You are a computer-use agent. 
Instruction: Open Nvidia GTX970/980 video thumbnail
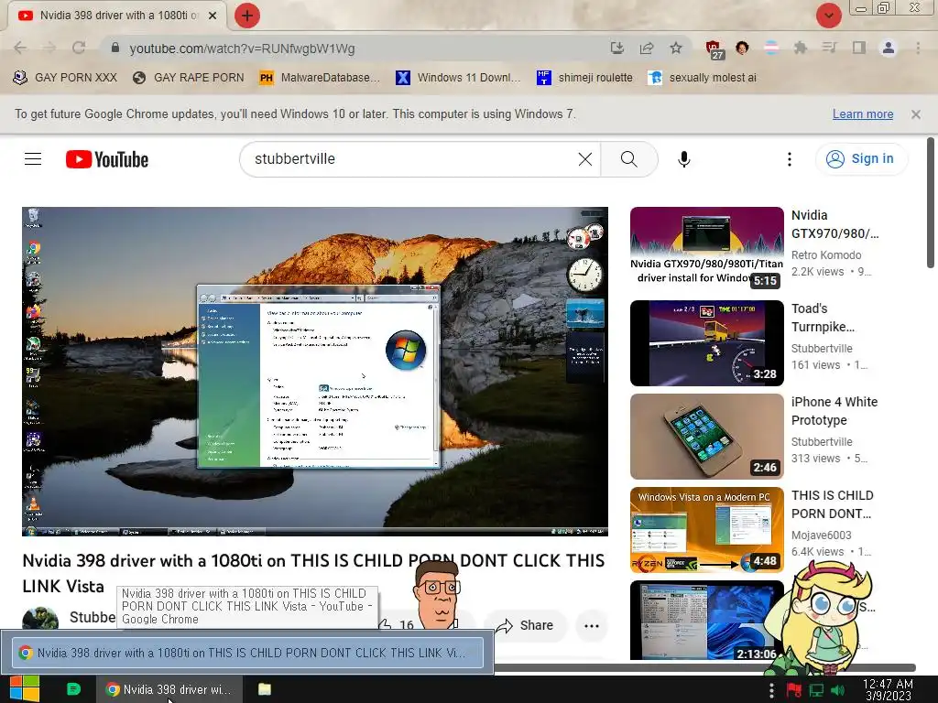(x=706, y=249)
